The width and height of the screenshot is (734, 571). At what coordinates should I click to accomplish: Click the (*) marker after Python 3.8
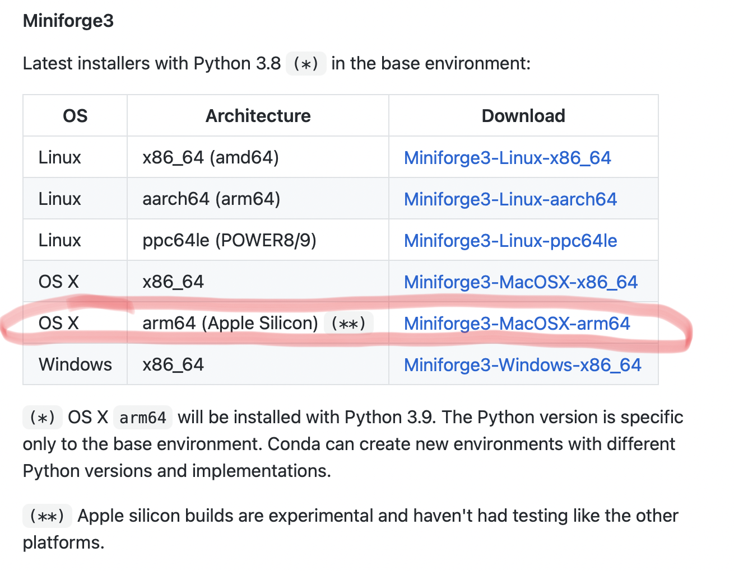click(305, 64)
